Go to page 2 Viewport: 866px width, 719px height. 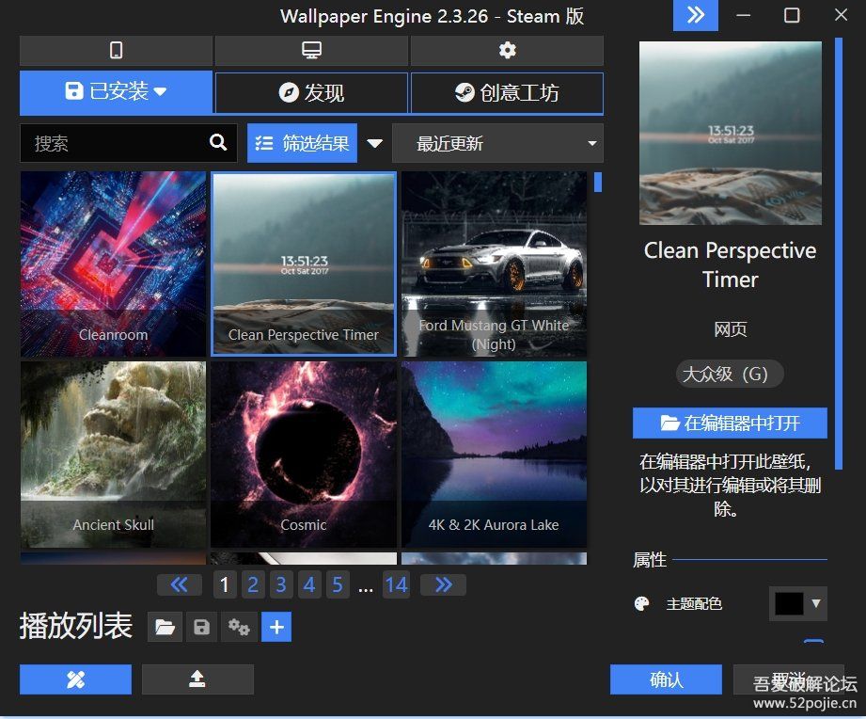coord(253,584)
